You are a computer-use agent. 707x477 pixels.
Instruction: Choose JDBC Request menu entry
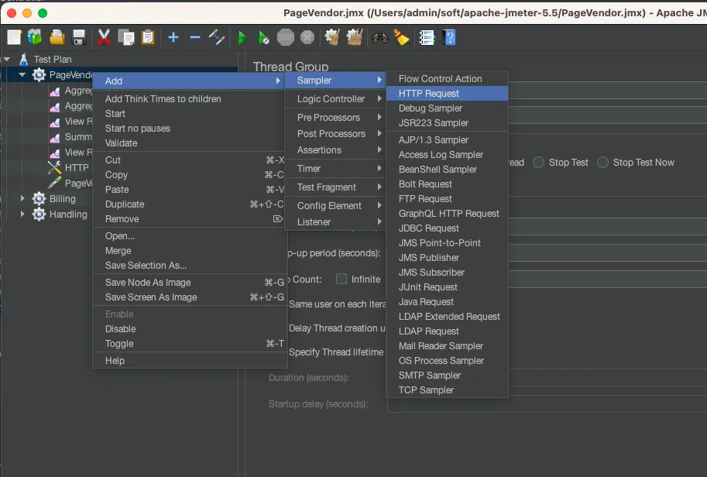[448, 228]
